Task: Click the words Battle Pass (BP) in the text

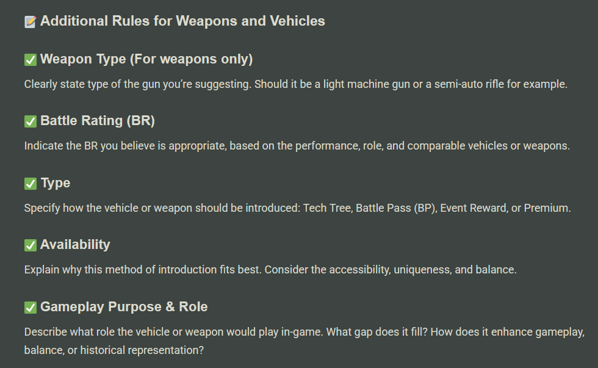Action: (x=395, y=208)
